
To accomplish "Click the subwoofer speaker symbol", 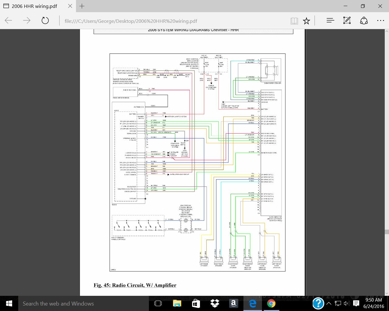I will click(x=271, y=70).
